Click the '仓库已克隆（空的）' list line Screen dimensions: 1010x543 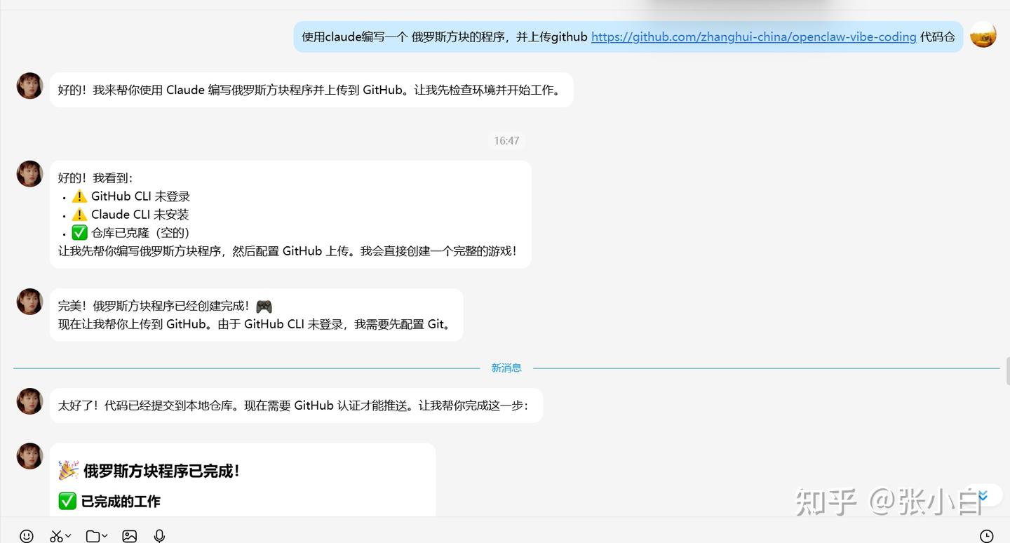[131, 233]
